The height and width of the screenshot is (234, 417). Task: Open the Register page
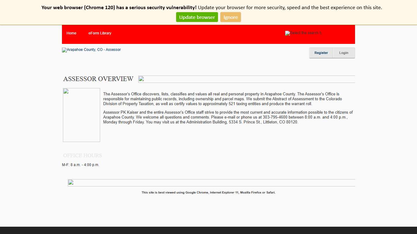(321, 53)
